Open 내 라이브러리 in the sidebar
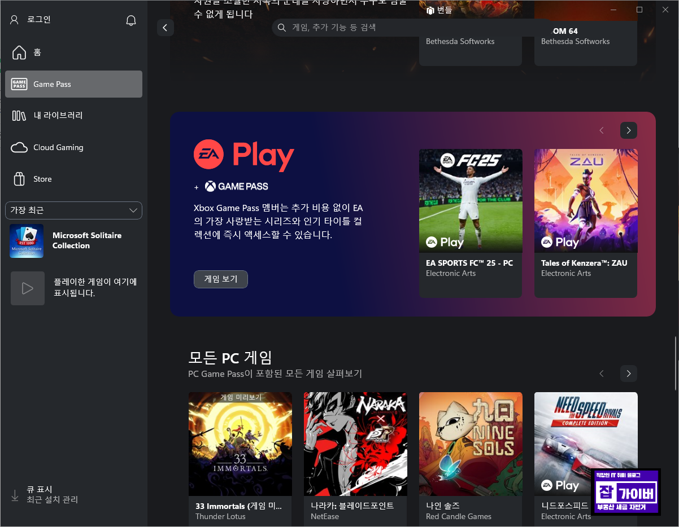Image resolution: width=679 pixels, height=527 pixels. pyautogui.click(x=73, y=116)
